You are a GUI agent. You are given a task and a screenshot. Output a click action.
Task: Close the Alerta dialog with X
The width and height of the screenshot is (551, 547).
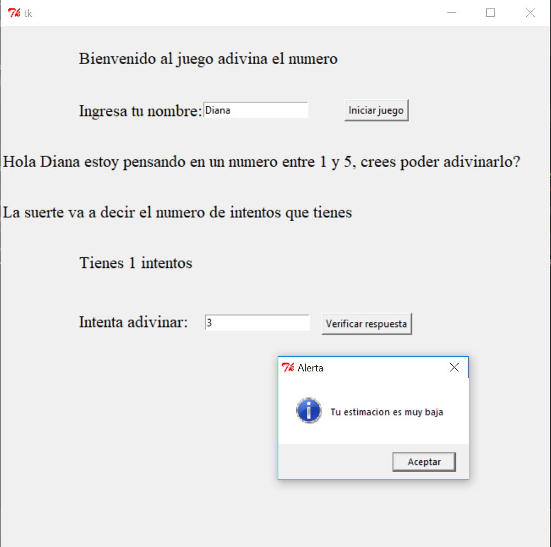click(454, 367)
